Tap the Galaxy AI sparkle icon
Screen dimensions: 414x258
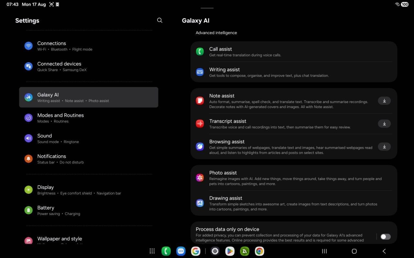(28, 97)
